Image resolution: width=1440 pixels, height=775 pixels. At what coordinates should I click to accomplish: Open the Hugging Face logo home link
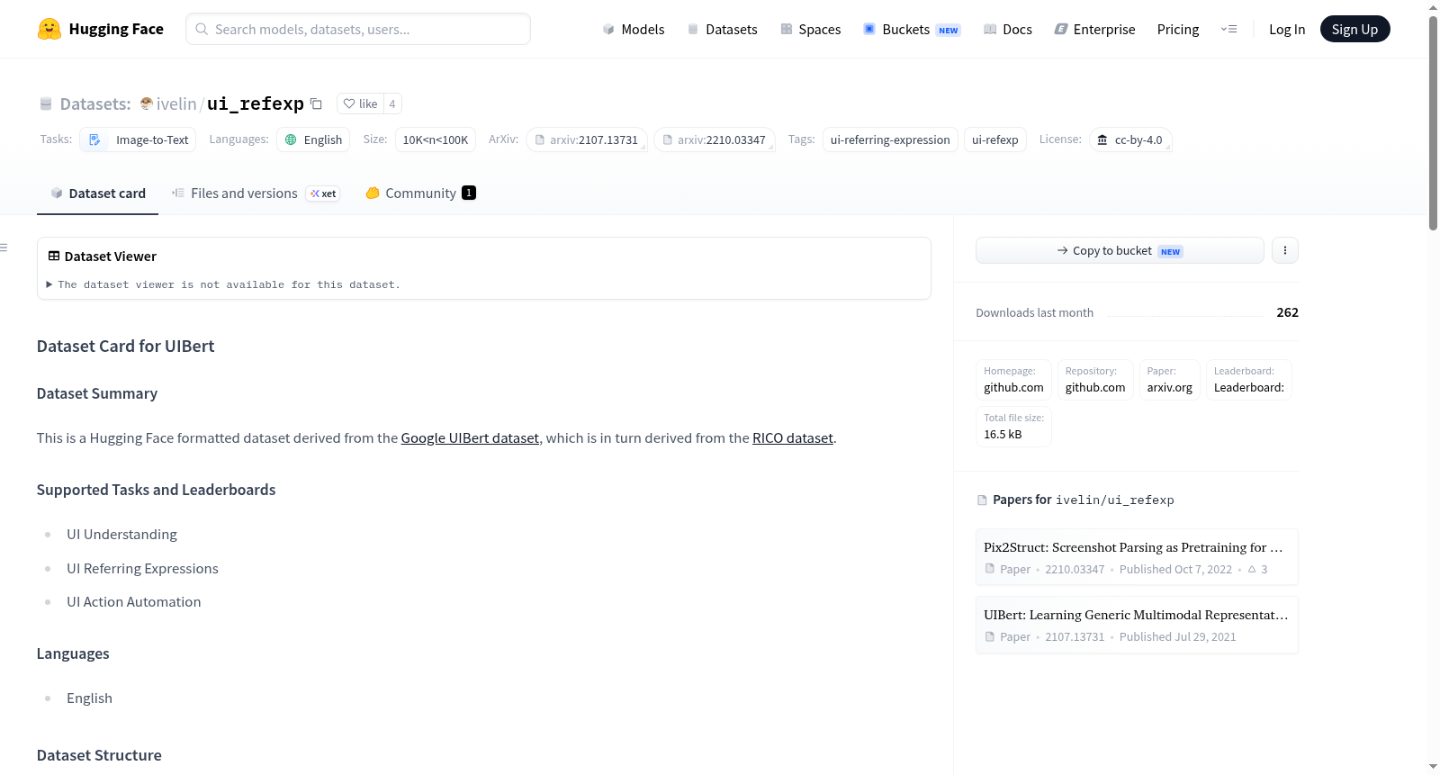(101, 29)
